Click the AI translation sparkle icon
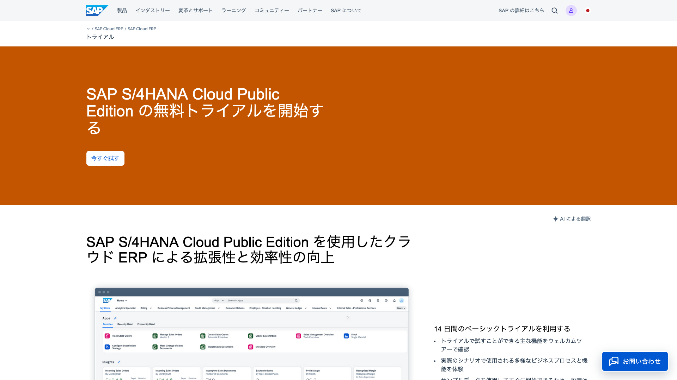Viewport: 677px width, 380px height. [556, 219]
